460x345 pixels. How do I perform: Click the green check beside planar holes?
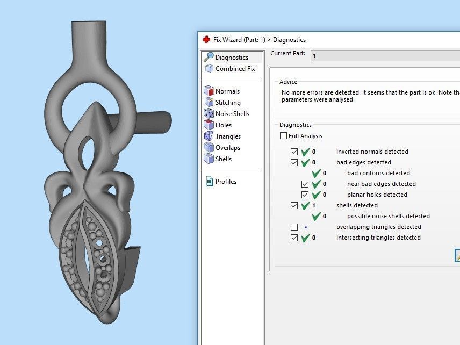pos(316,195)
